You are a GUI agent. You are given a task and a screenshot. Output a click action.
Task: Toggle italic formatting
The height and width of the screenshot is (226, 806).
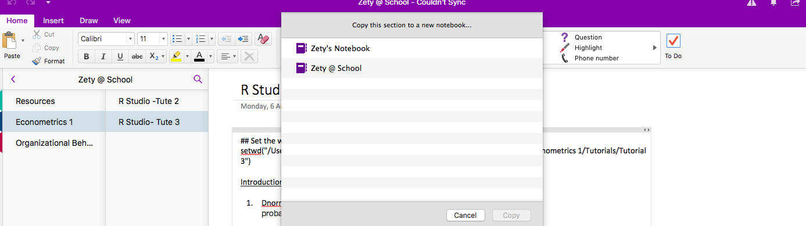click(103, 56)
